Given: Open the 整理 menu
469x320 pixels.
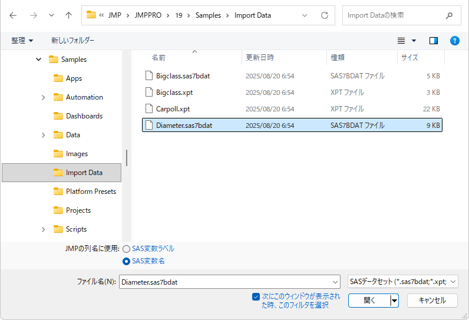Looking at the screenshot, I should coord(22,41).
